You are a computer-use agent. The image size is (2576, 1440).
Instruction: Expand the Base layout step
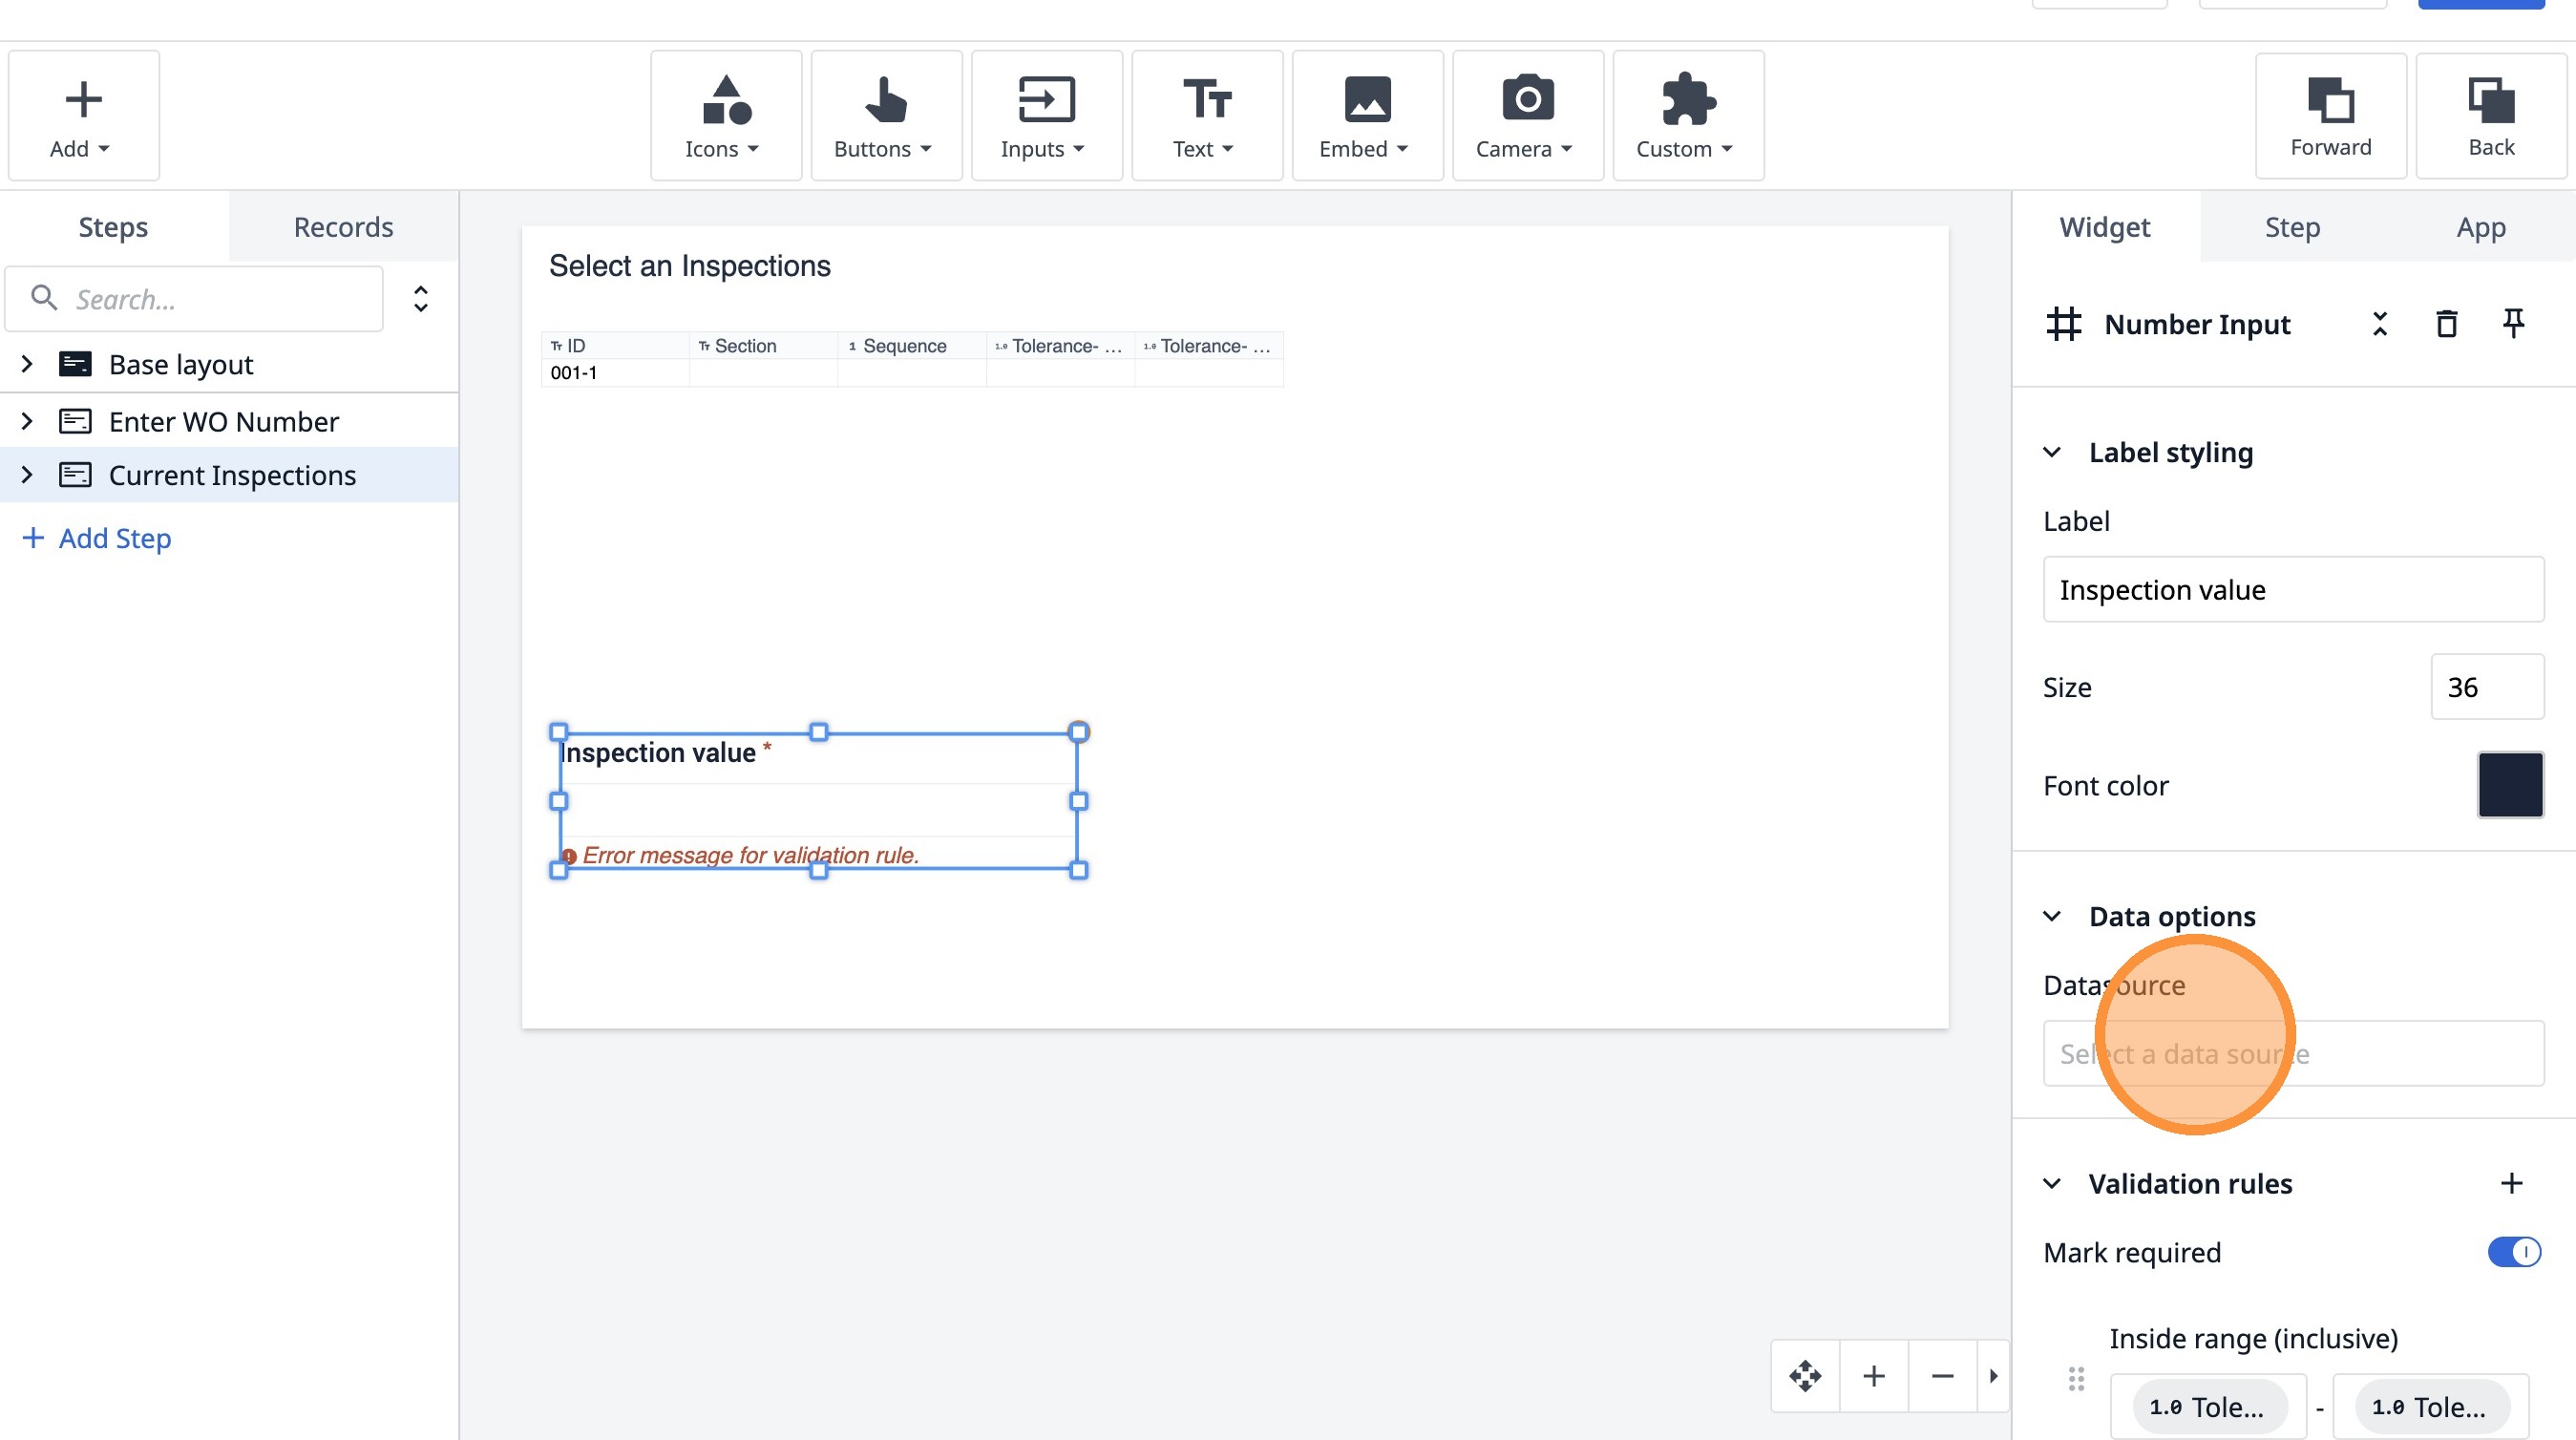coord(27,364)
